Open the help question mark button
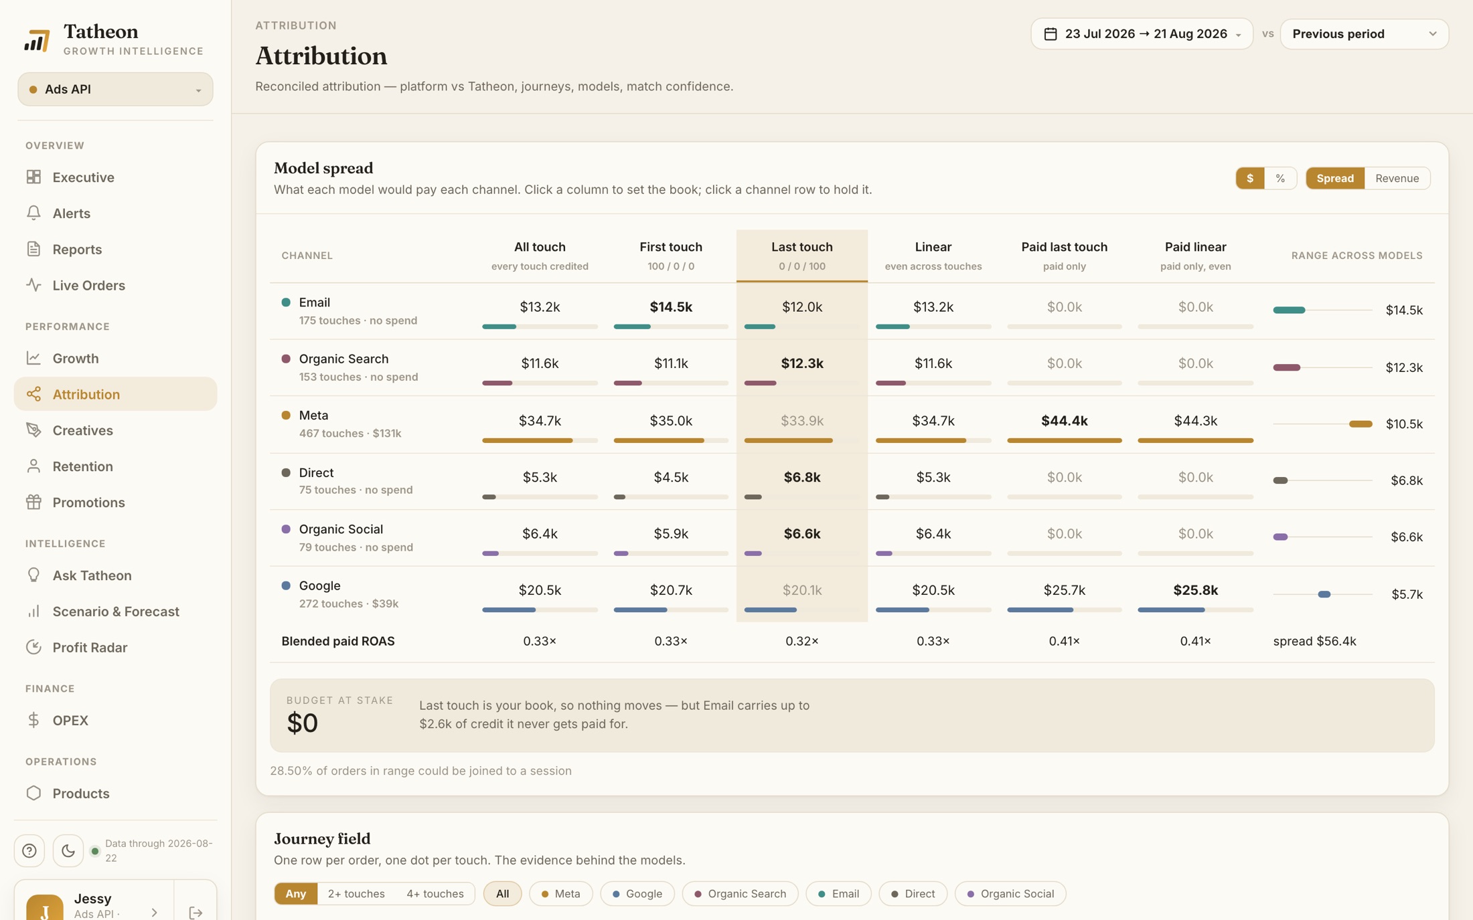 [x=29, y=850]
